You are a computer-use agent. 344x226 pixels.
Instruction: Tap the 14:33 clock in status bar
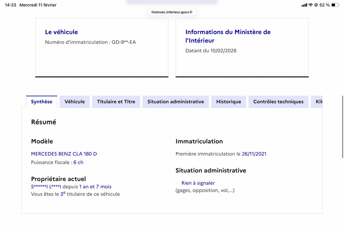click(x=11, y=5)
